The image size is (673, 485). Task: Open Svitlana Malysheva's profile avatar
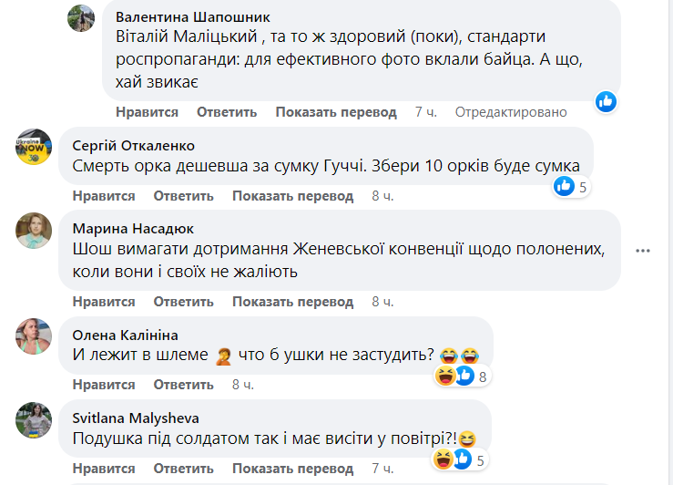(34, 419)
